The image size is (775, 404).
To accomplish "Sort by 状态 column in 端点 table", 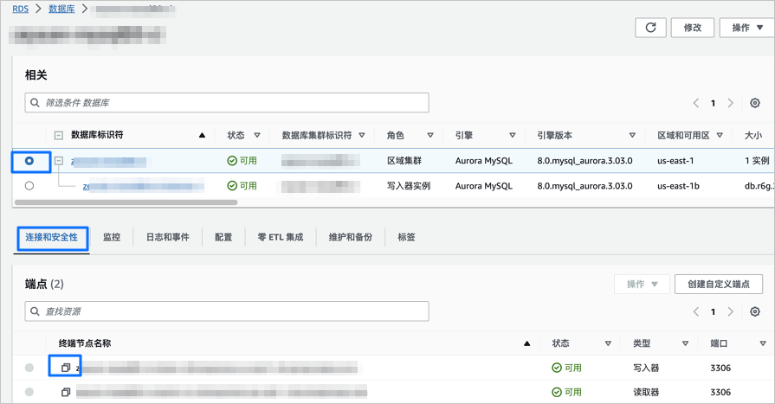I will coord(608,343).
